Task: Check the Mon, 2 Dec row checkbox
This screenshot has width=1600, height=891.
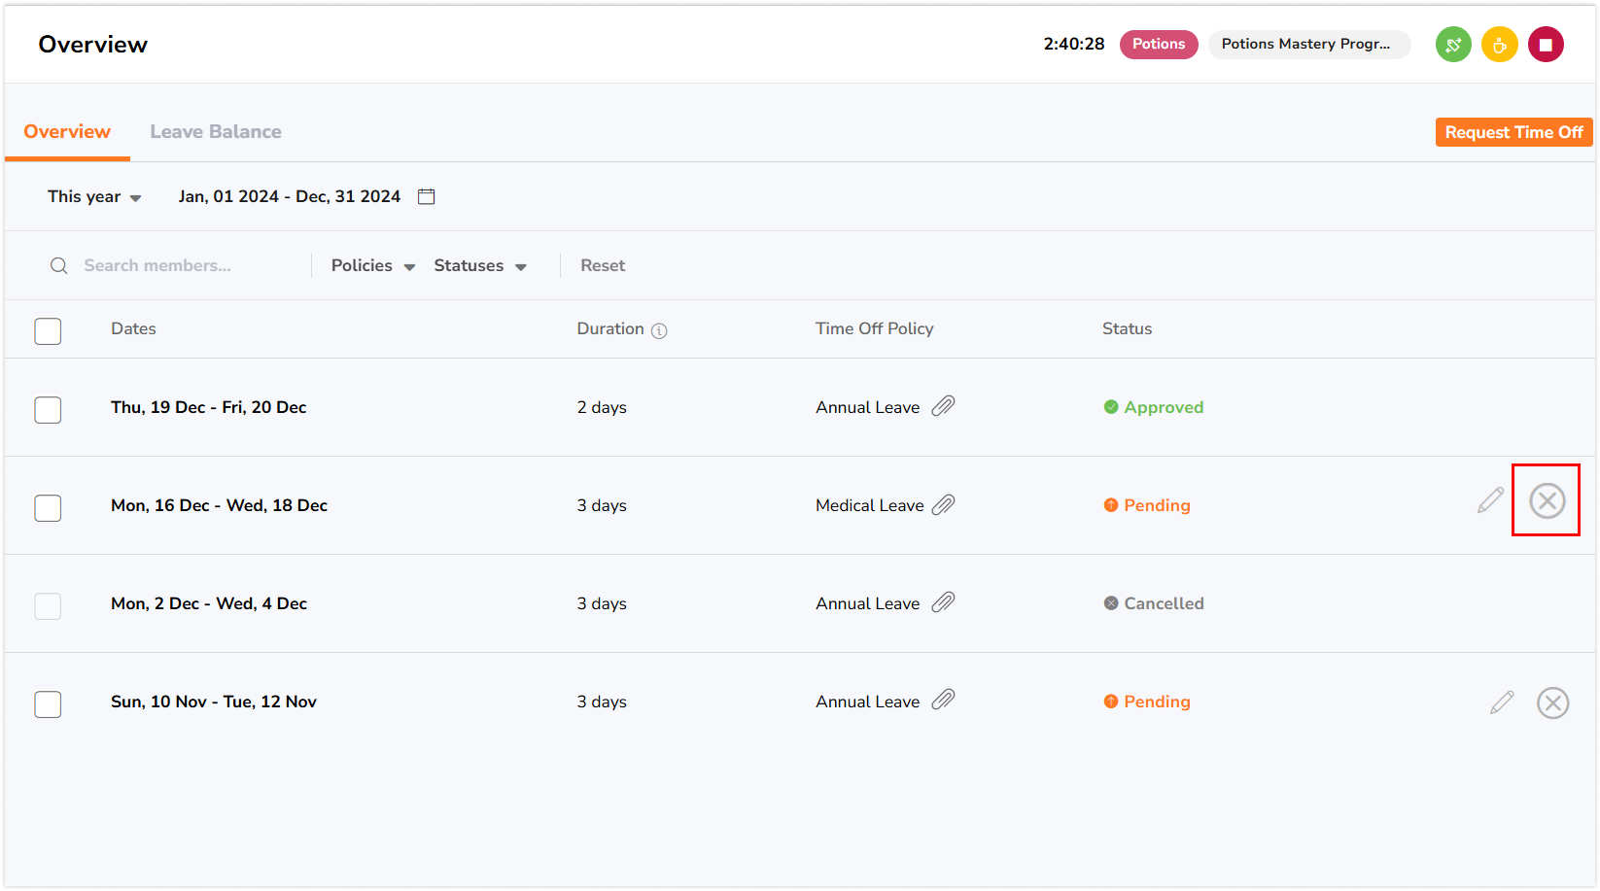Action: click(48, 606)
